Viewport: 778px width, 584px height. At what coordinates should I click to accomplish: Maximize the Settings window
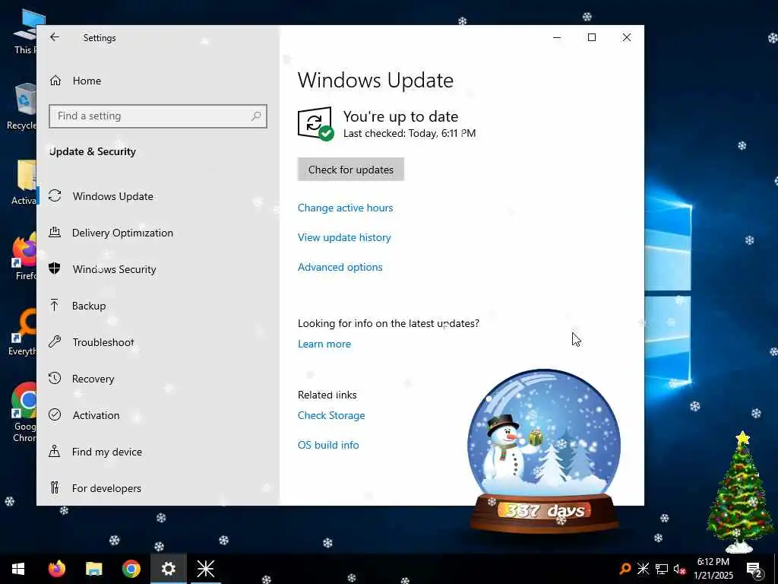click(591, 37)
